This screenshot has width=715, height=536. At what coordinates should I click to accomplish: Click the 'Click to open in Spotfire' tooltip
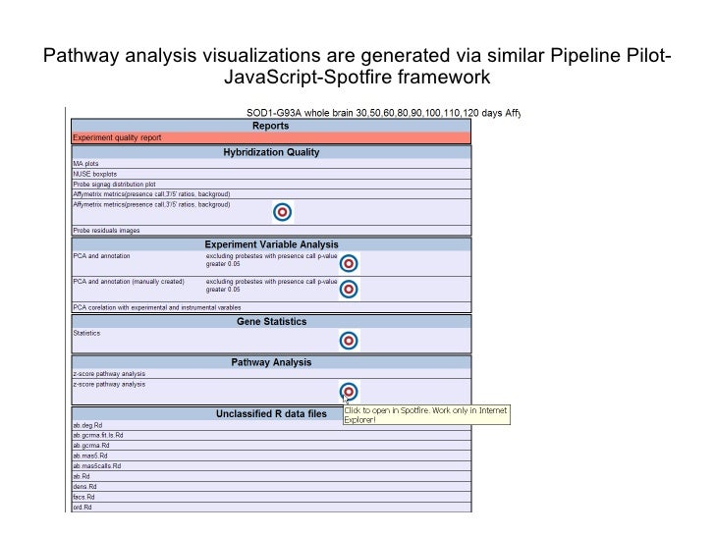point(426,414)
